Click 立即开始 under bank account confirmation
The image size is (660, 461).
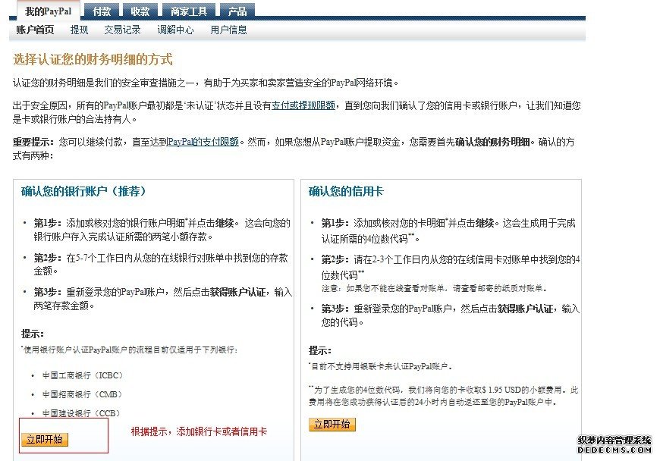44,439
